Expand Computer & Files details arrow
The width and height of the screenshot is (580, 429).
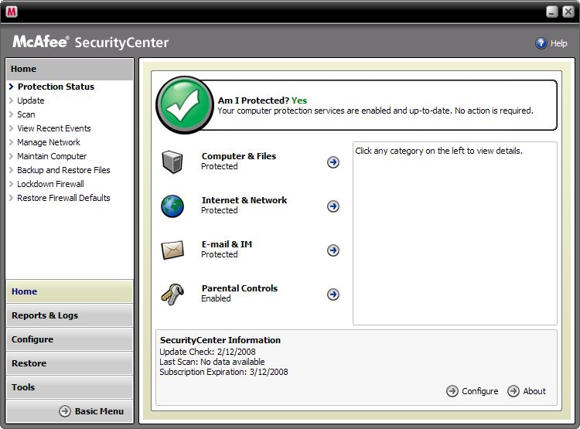(333, 162)
